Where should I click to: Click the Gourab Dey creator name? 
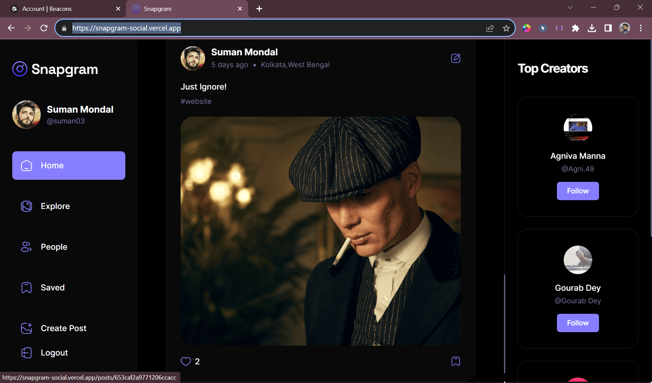(x=578, y=288)
